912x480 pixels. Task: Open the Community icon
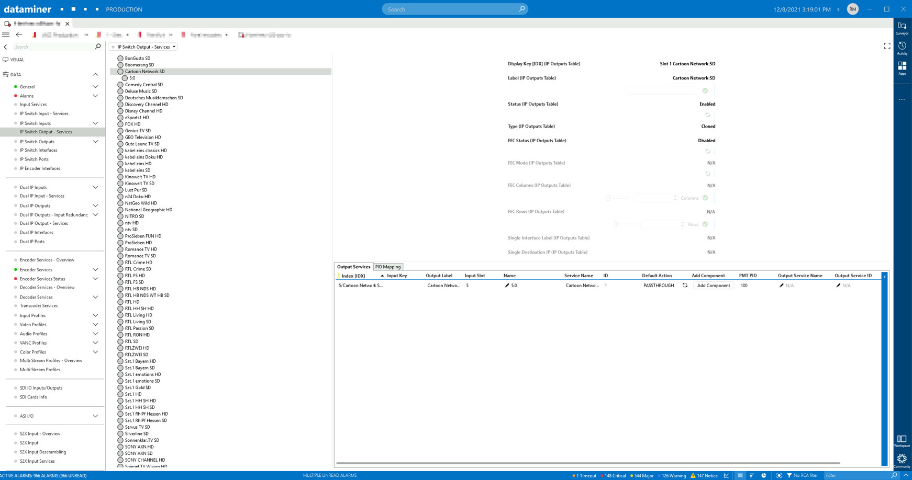click(x=902, y=461)
